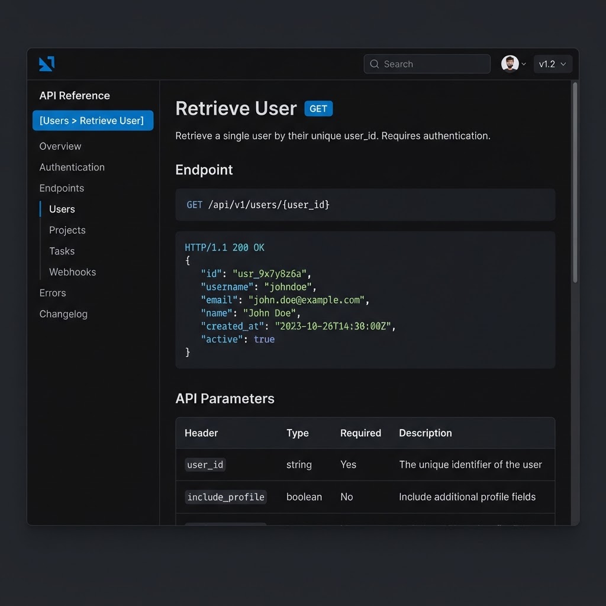Click the include_profile parameter code tag
This screenshot has width=606, height=606.
tap(225, 497)
